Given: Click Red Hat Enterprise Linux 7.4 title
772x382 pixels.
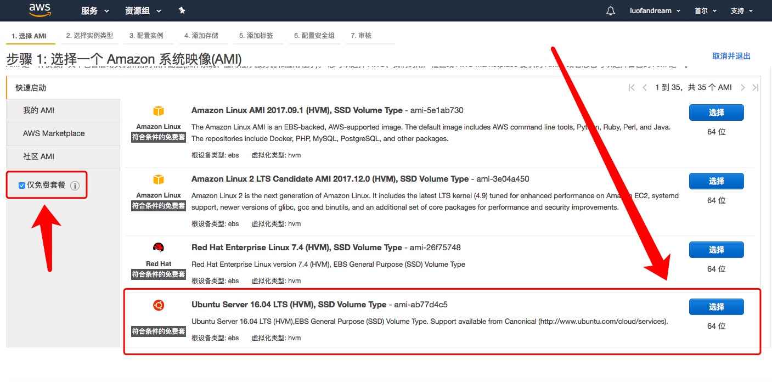Looking at the screenshot, I should (x=297, y=248).
